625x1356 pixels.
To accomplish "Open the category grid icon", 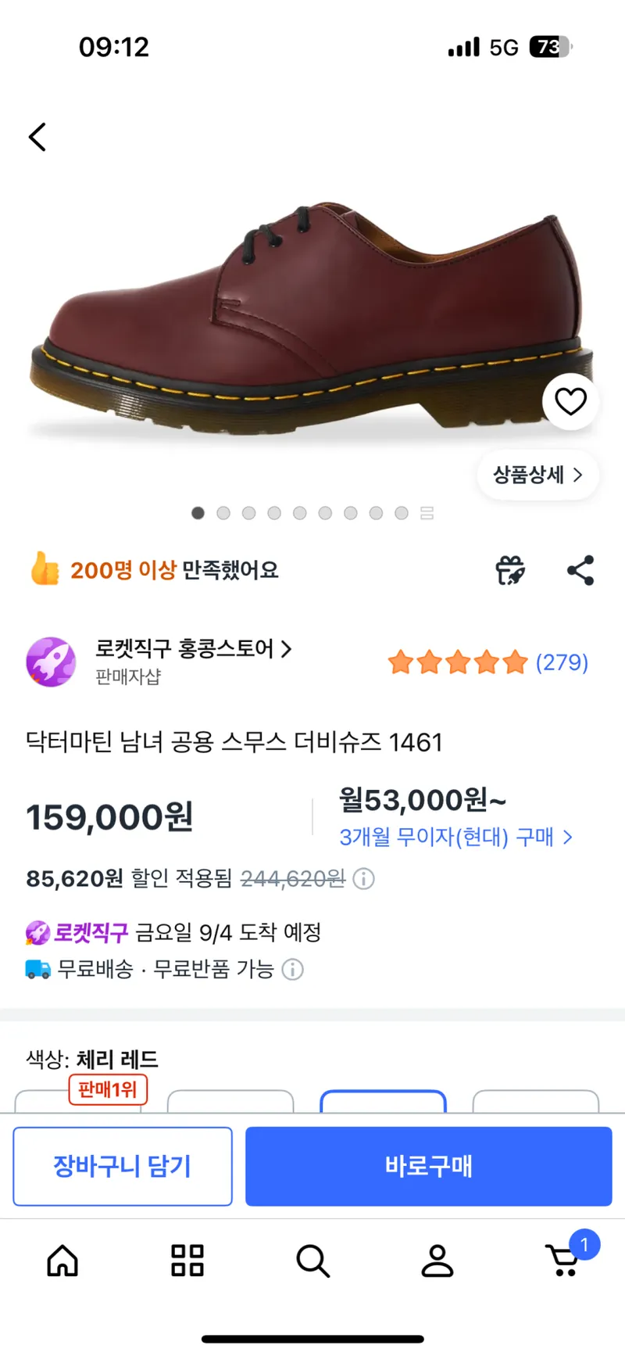I will coord(187,1261).
